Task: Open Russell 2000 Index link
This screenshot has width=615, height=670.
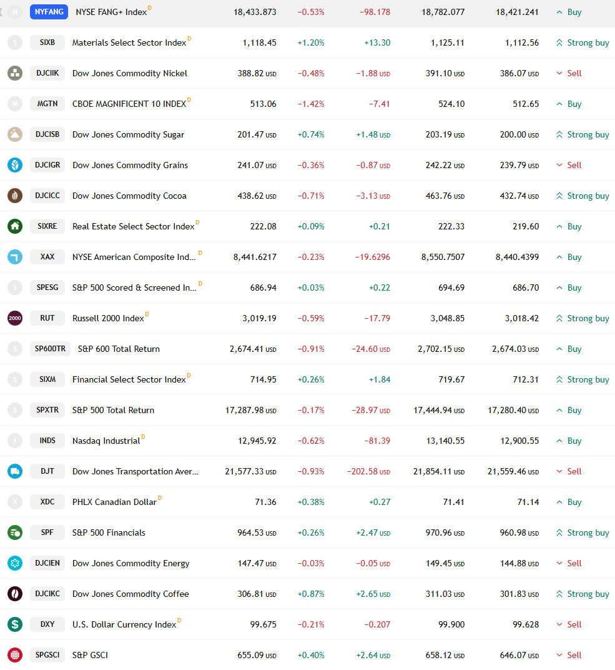Action: click(109, 318)
